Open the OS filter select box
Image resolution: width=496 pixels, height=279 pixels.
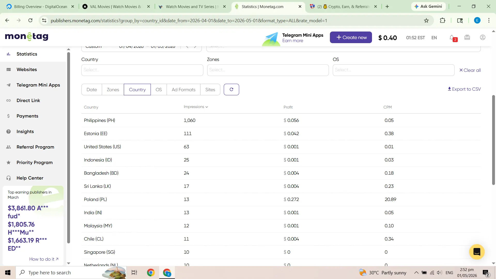point(393,70)
